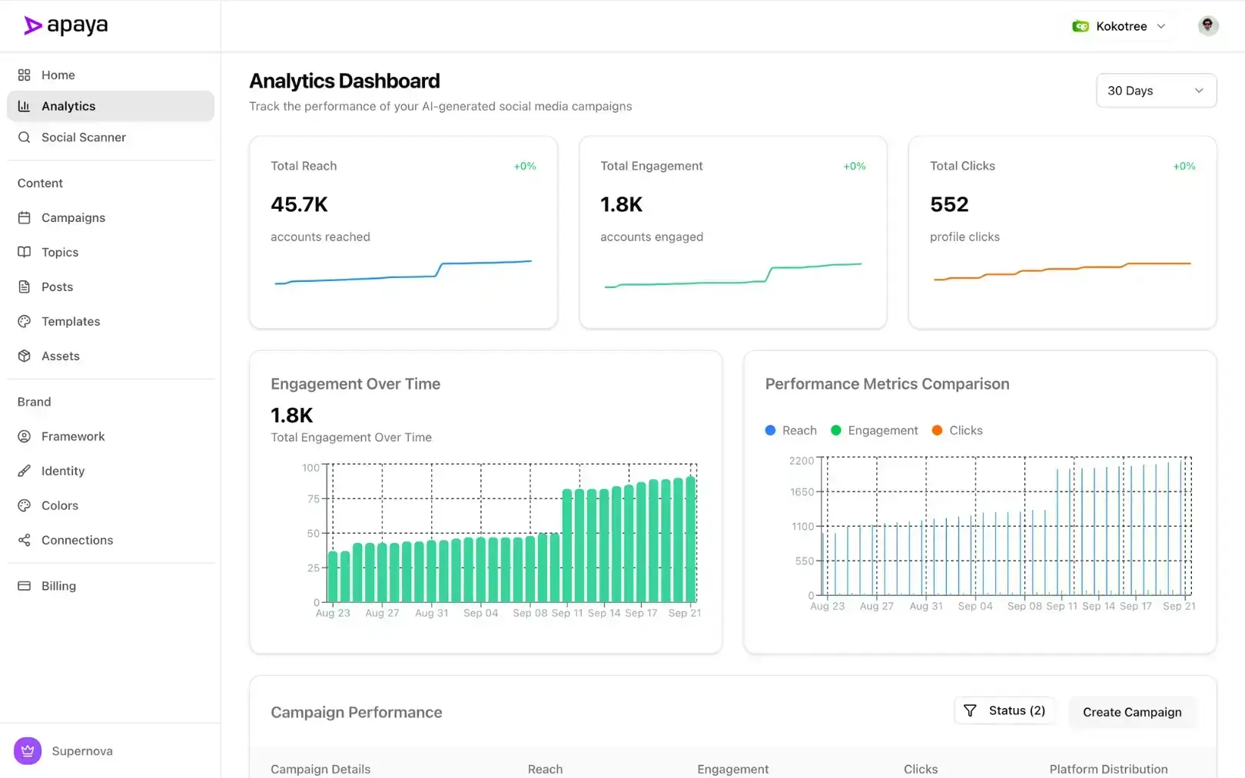Toggle Engagement series on comparison chart
The height and width of the screenshot is (778, 1245).
tap(874, 430)
